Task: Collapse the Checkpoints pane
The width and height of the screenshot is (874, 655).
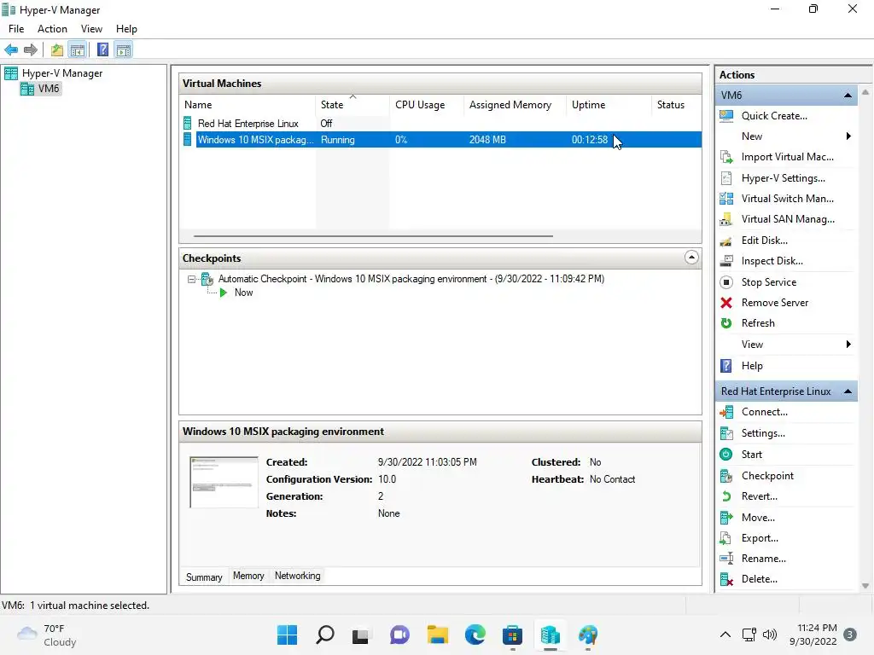Action: 691,258
